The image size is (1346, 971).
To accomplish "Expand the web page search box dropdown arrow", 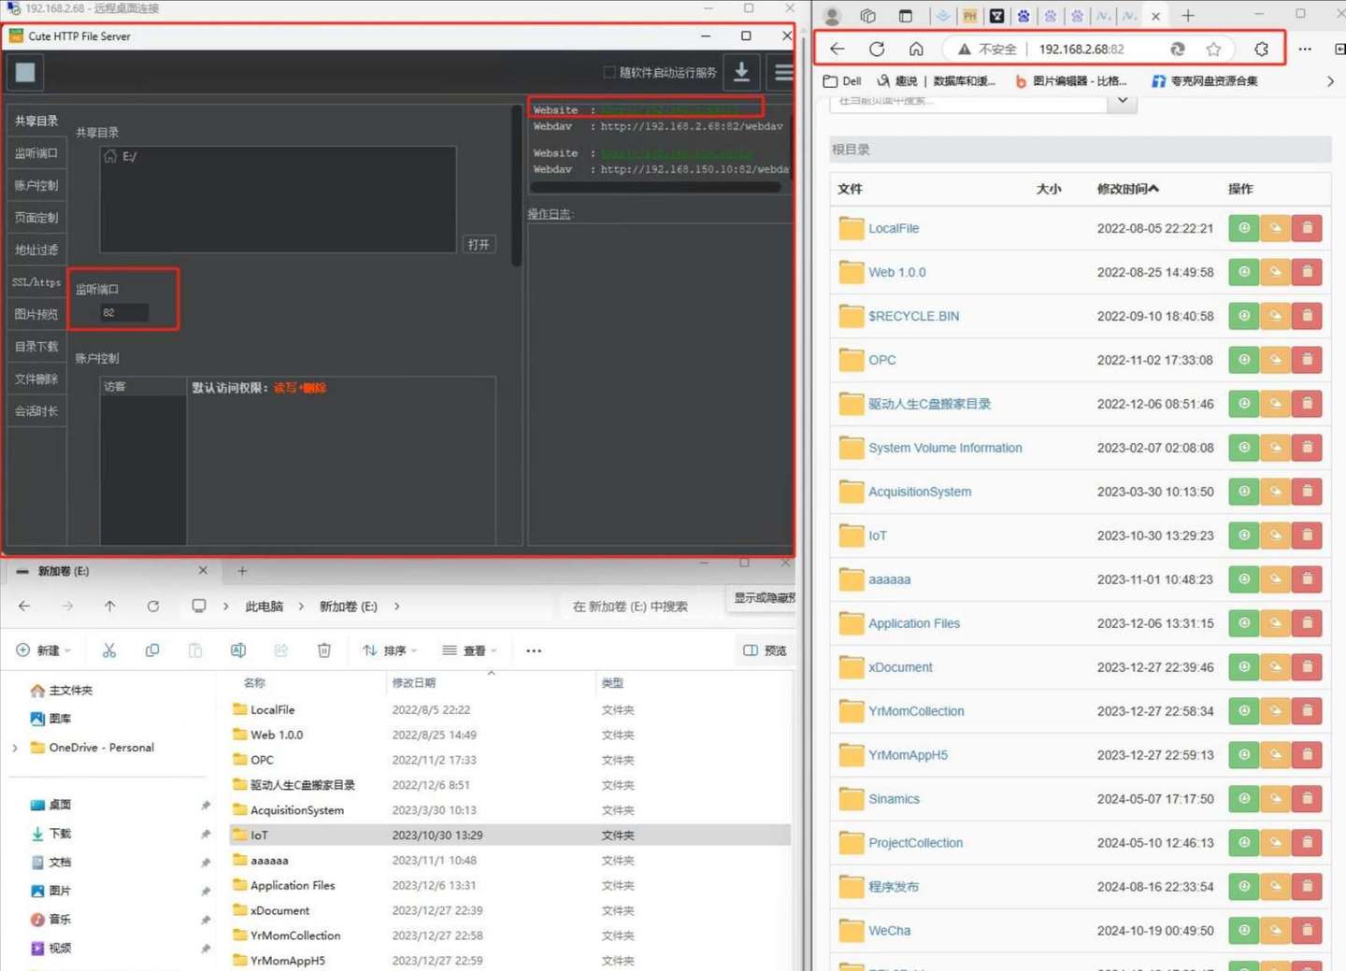I will (1123, 101).
